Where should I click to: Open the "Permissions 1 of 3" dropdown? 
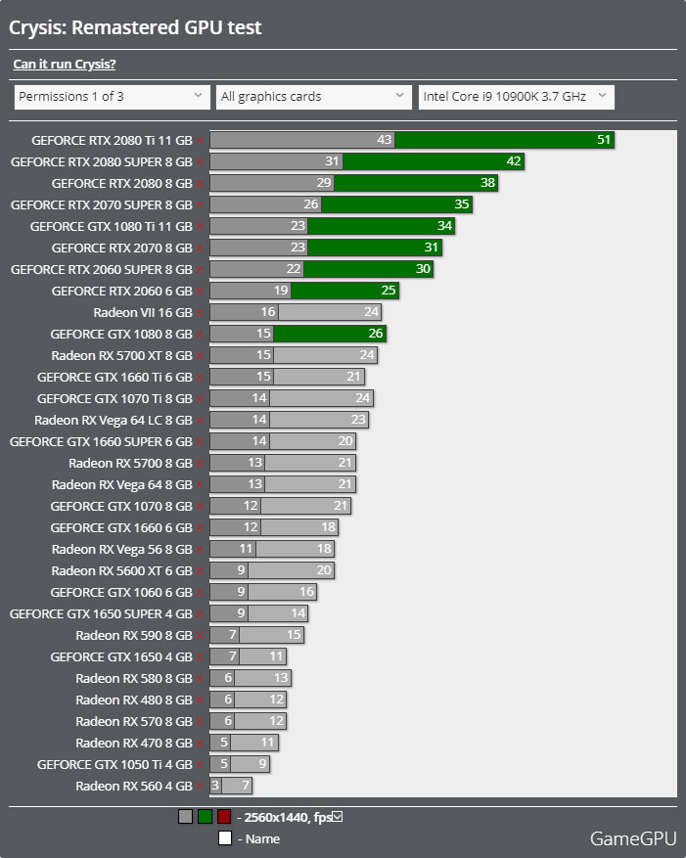(x=113, y=97)
